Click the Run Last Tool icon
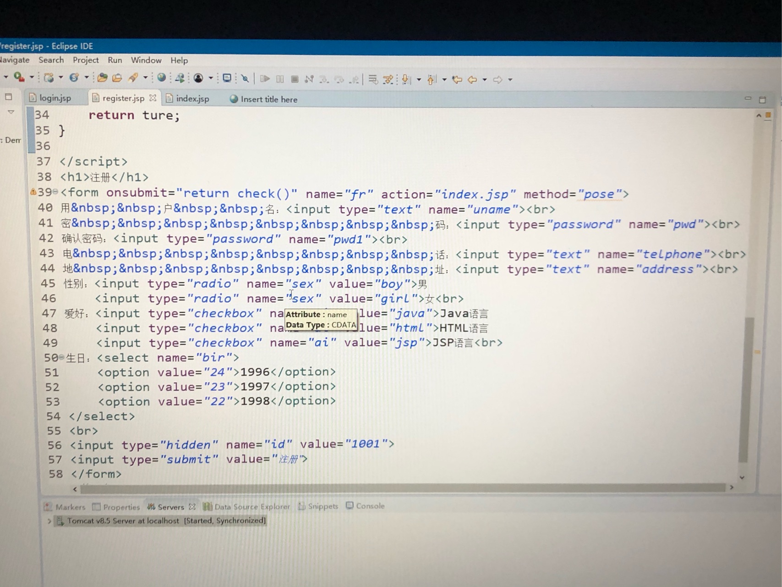782x587 pixels. click(19, 78)
